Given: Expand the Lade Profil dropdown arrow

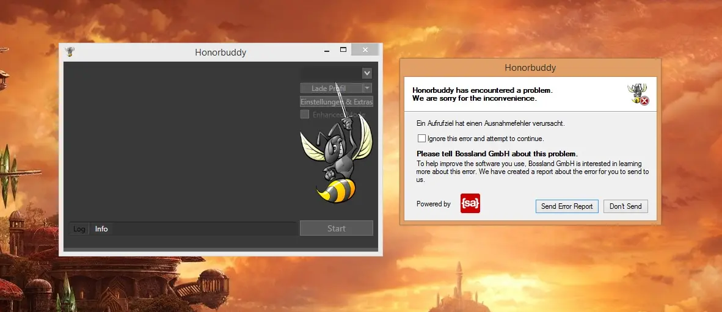Looking at the screenshot, I should (367, 88).
